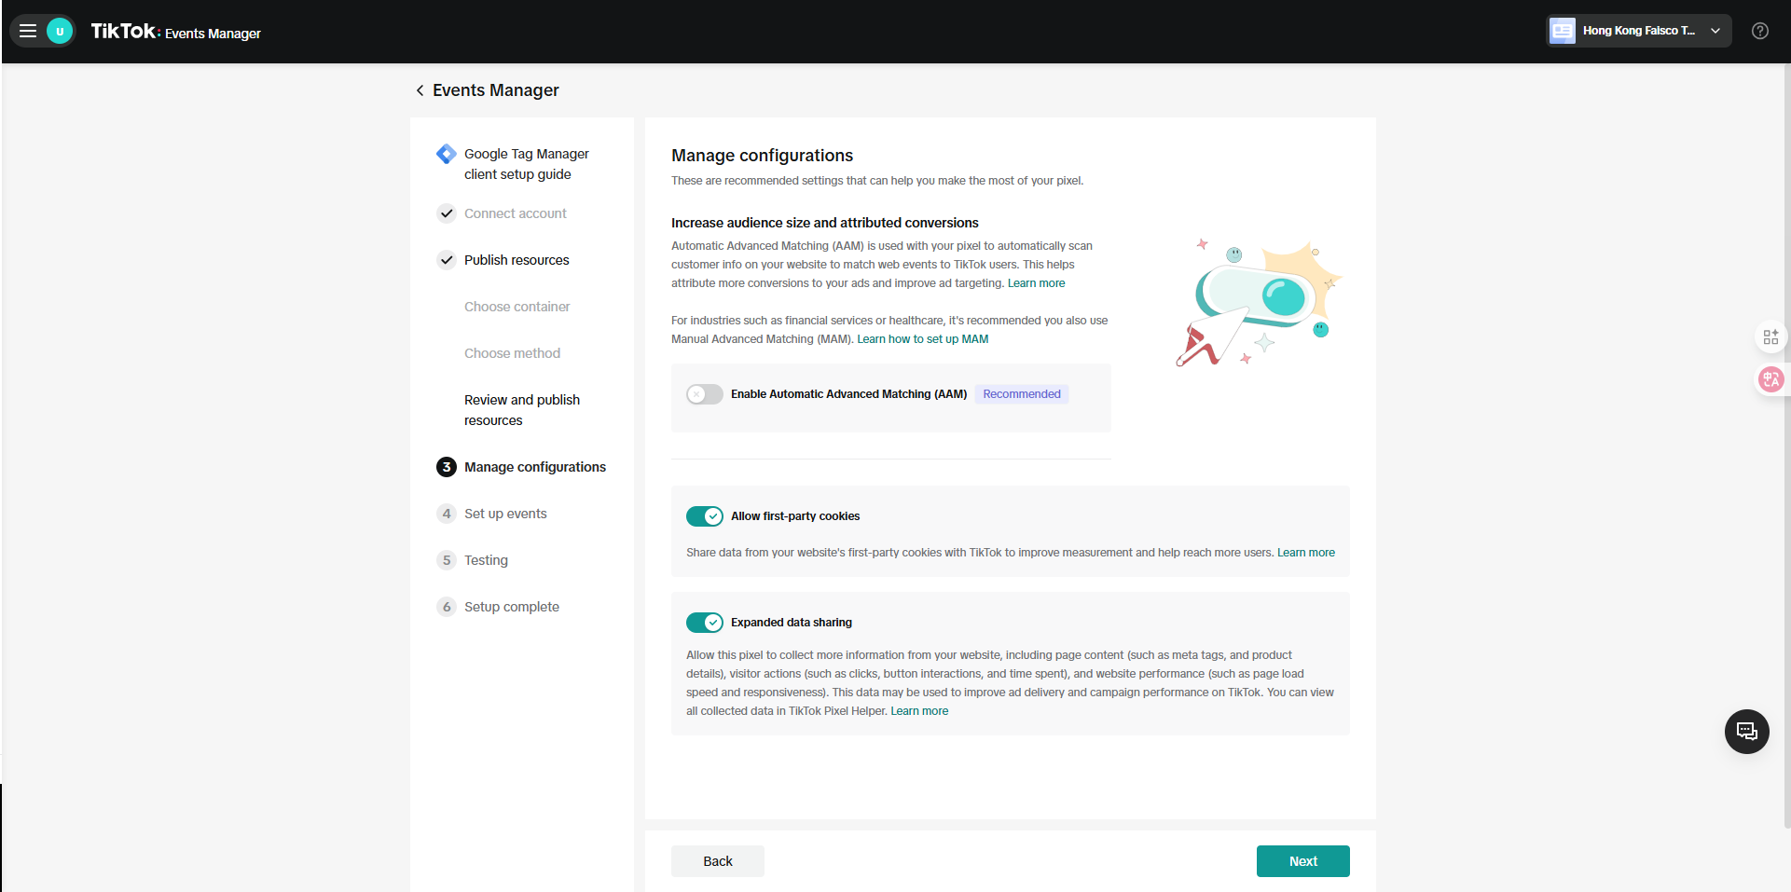
Task: Go back using the Events Manager chevron
Action: click(420, 90)
